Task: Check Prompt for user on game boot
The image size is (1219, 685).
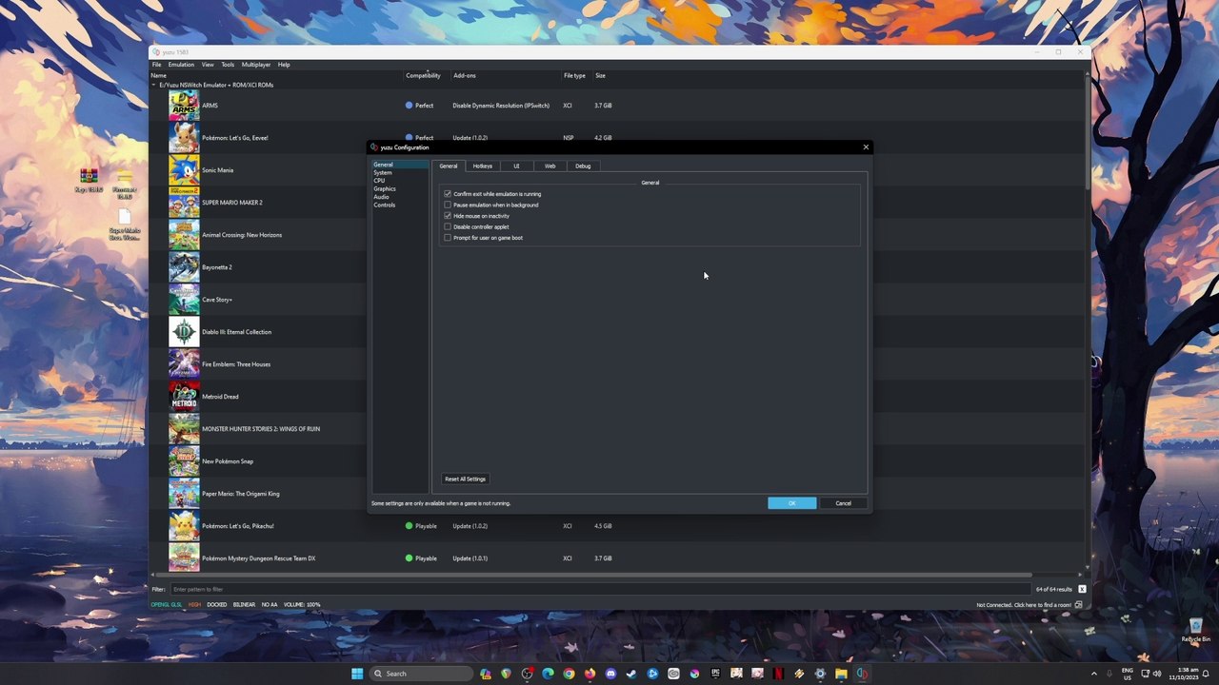Action: coord(448,238)
